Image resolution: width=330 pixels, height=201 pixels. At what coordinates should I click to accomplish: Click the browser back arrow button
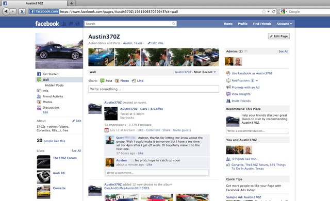[6, 11]
